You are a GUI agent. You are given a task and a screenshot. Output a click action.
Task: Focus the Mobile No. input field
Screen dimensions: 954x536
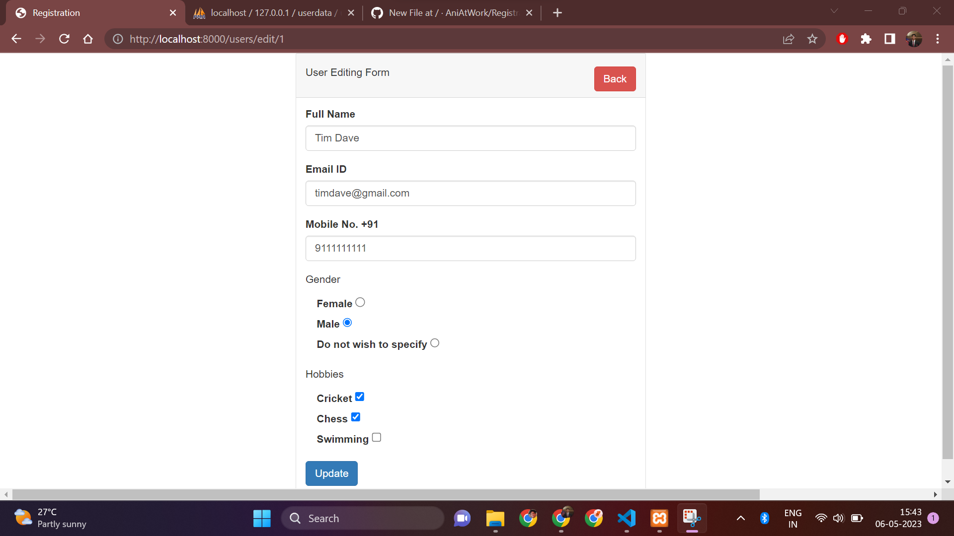click(471, 248)
